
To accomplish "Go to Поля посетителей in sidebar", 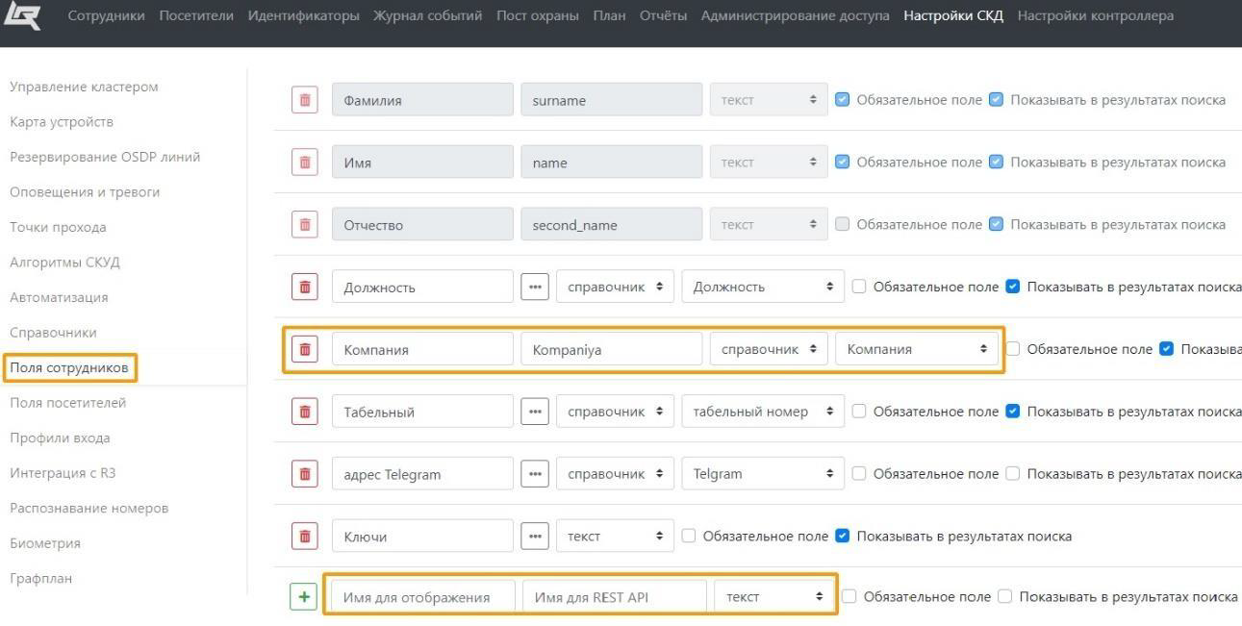I will [67, 403].
